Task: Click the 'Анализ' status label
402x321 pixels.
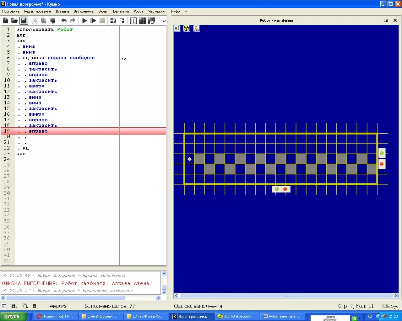Action: (58, 306)
